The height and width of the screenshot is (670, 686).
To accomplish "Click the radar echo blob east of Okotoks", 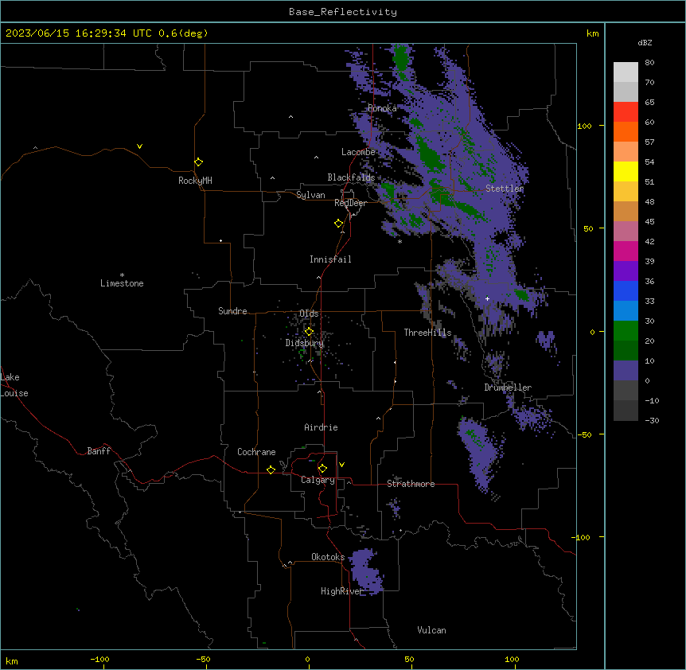I will point(367,572).
